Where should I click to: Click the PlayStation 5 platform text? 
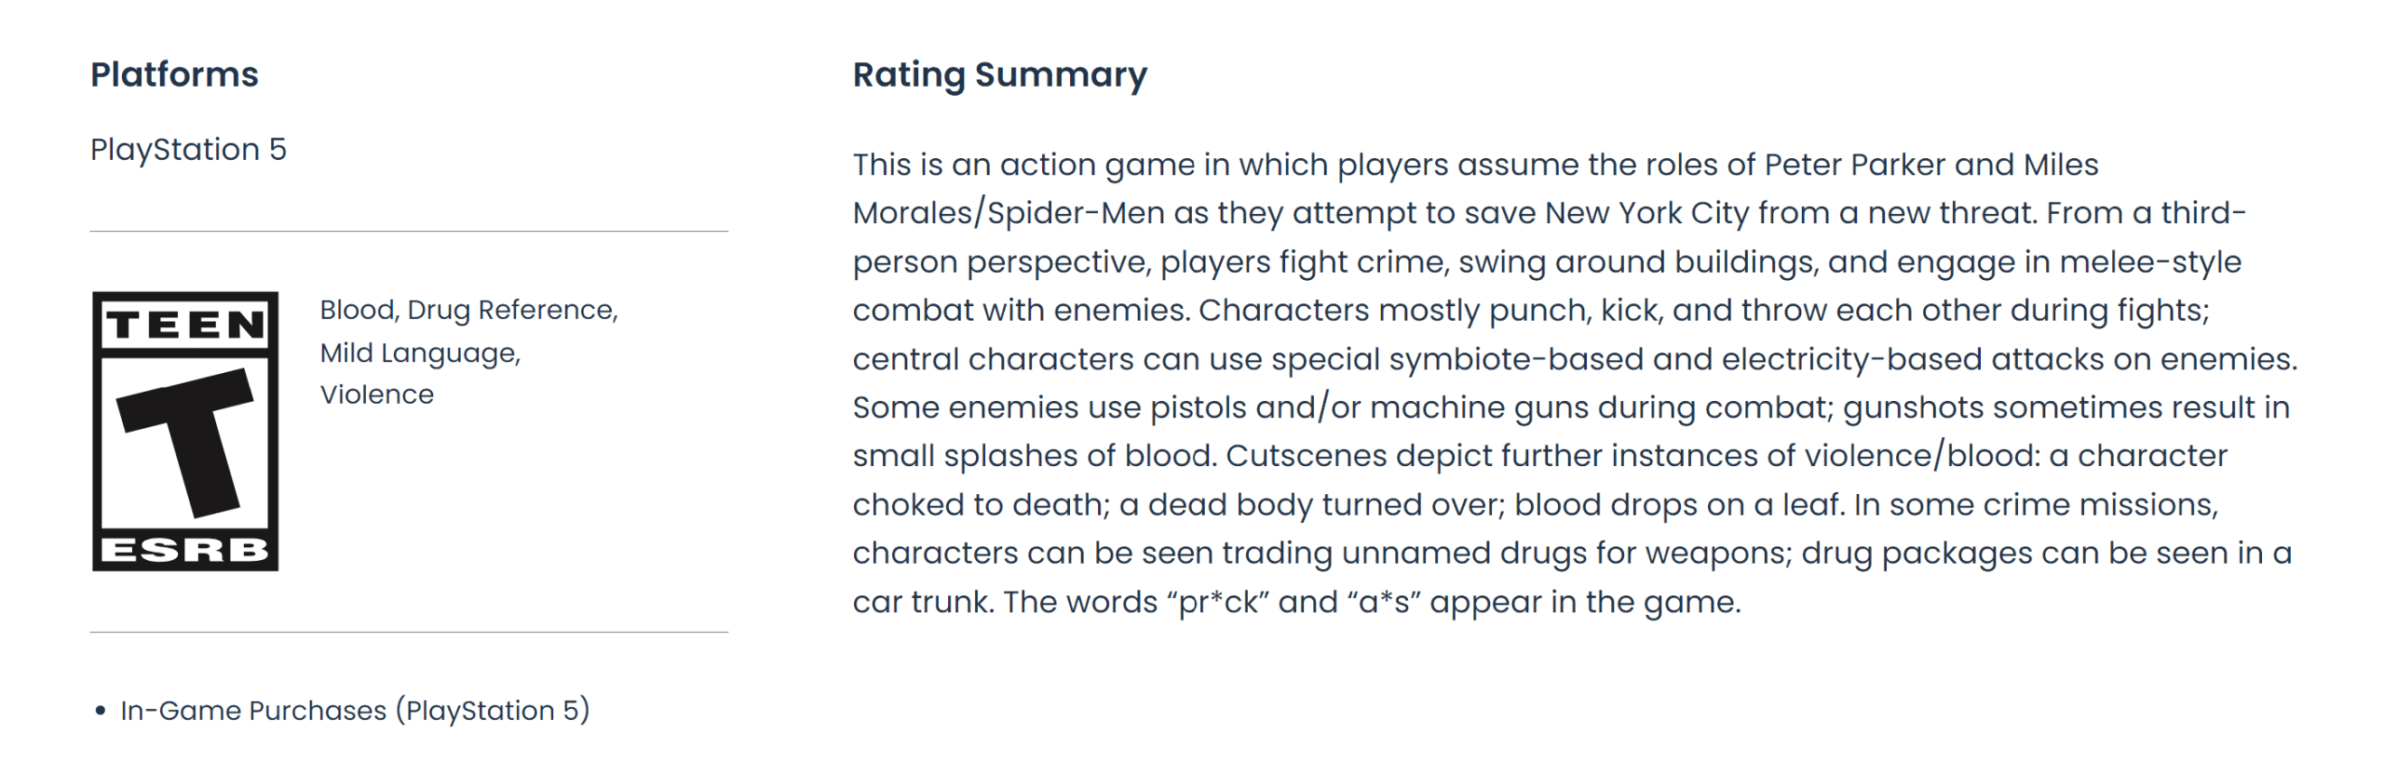pyautogui.click(x=188, y=150)
